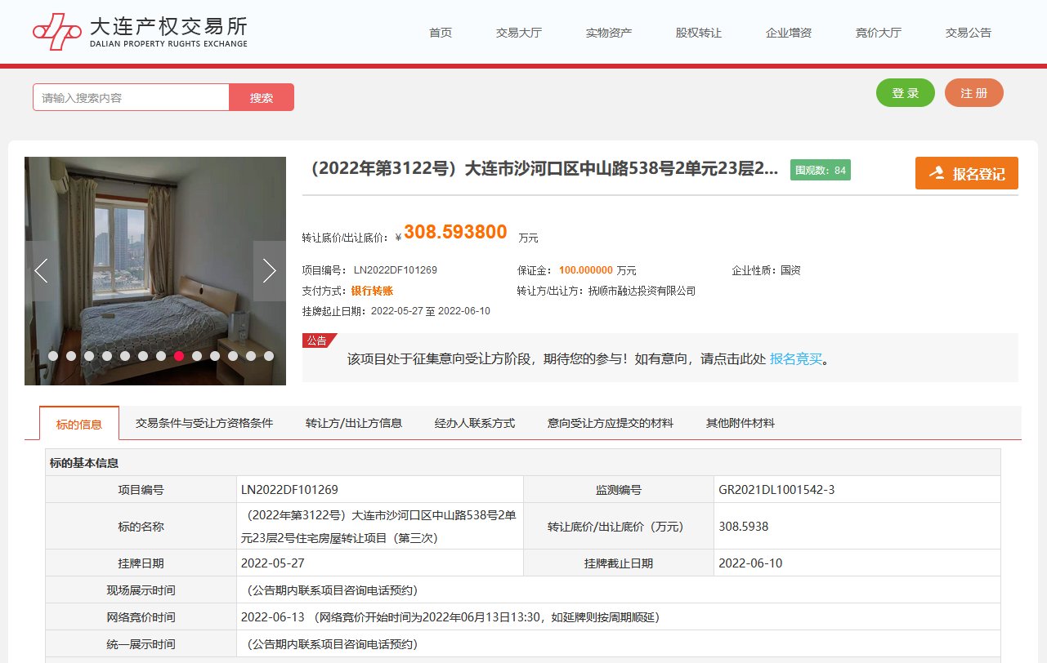Click the listing title (2022年第3122号)大连市沙河口区...
Screen dimensions: 1047x663
(541, 169)
